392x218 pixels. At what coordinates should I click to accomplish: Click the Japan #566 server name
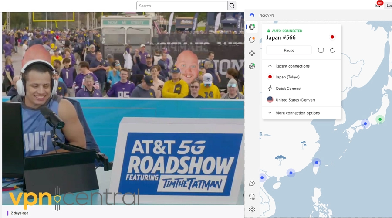(281, 37)
